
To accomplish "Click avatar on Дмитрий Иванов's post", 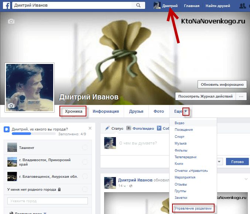I will (x=110, y=183).
